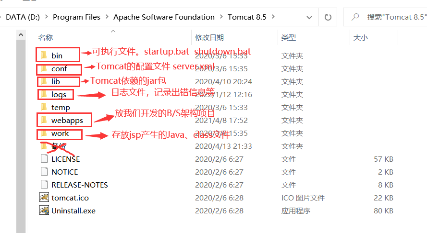Click 文件 type in LICENSE row
Screen dimensions: 427x233
pyautogui.click(x=288, y=159)
